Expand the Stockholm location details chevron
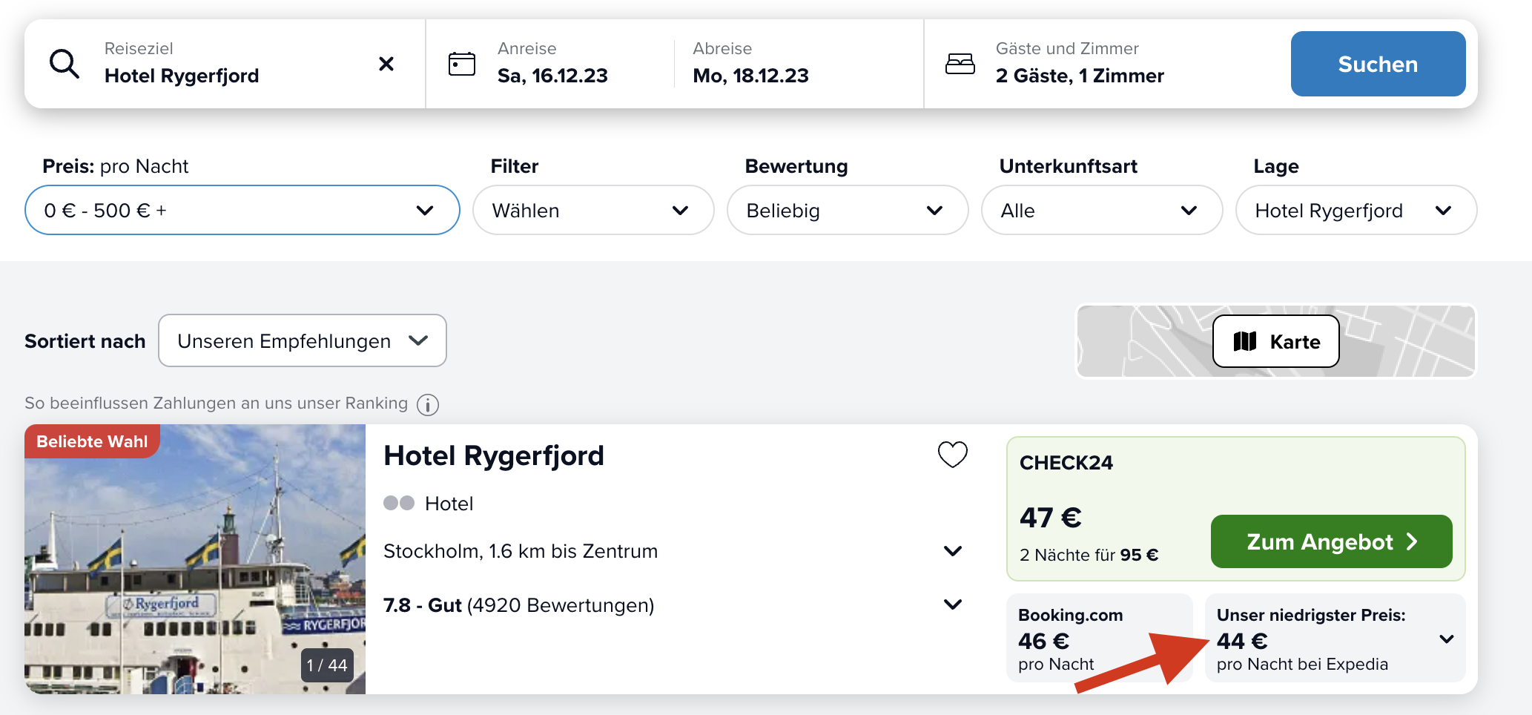The width and height of the screenshot is (1532, 715). [x=953, y=551]
